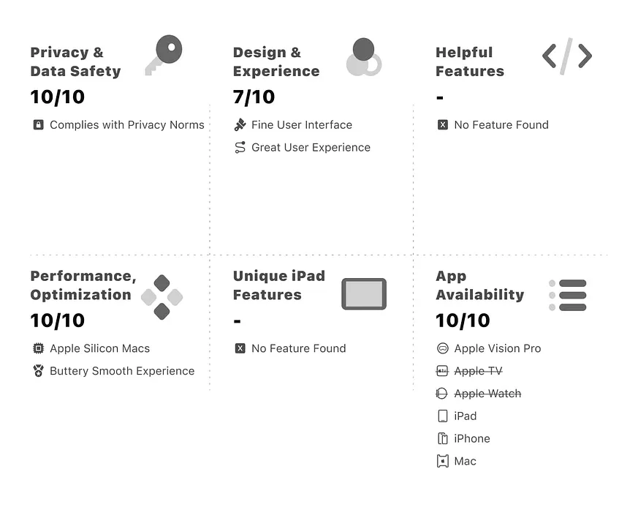Click the chip icon beside Apple Silicon Macs

tap(38, 348)
